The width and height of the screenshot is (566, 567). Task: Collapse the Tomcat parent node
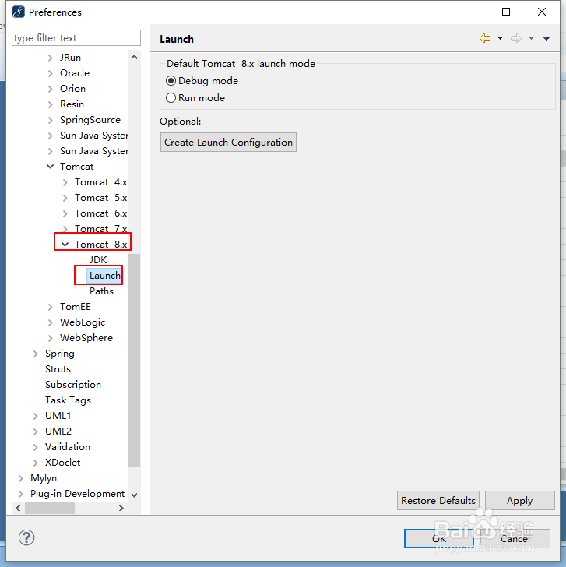click(51, 167)
